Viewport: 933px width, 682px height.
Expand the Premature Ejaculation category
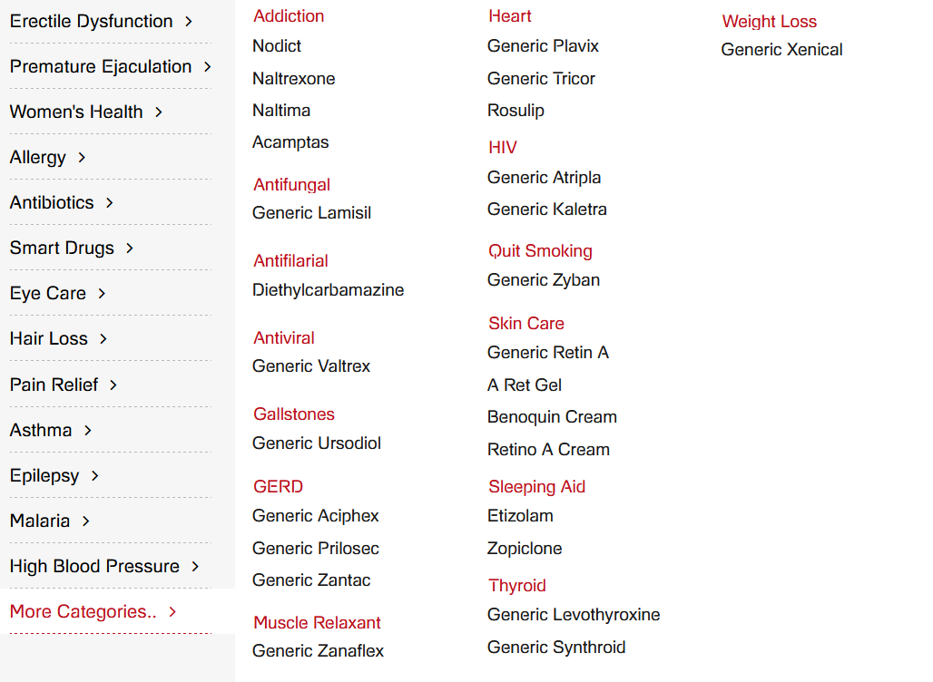point(102,66)
